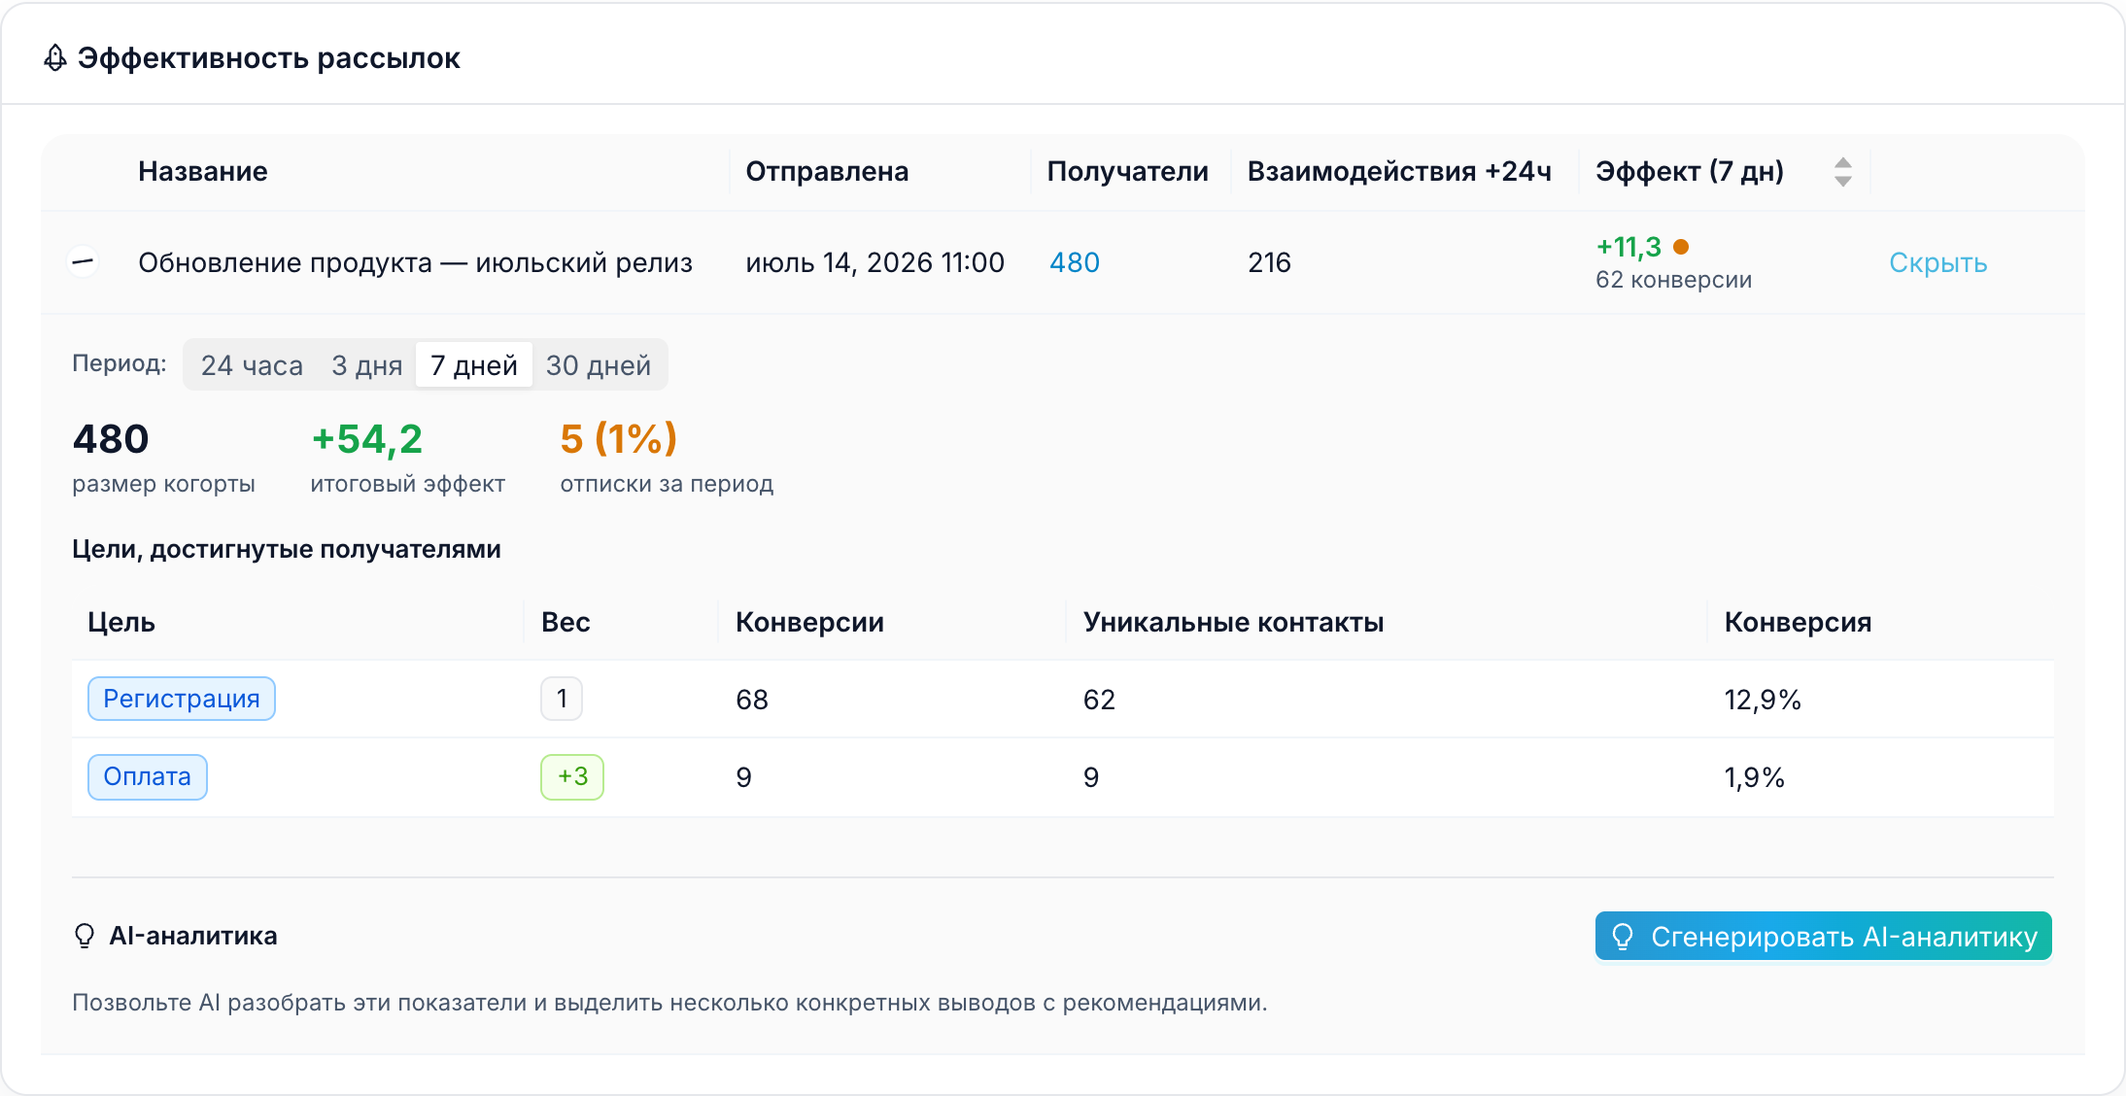Click the Цели, достигнутые получателями heading
Viewport: 2126px width, 1096px height.
pyautogui.click(x=287, y=549)
